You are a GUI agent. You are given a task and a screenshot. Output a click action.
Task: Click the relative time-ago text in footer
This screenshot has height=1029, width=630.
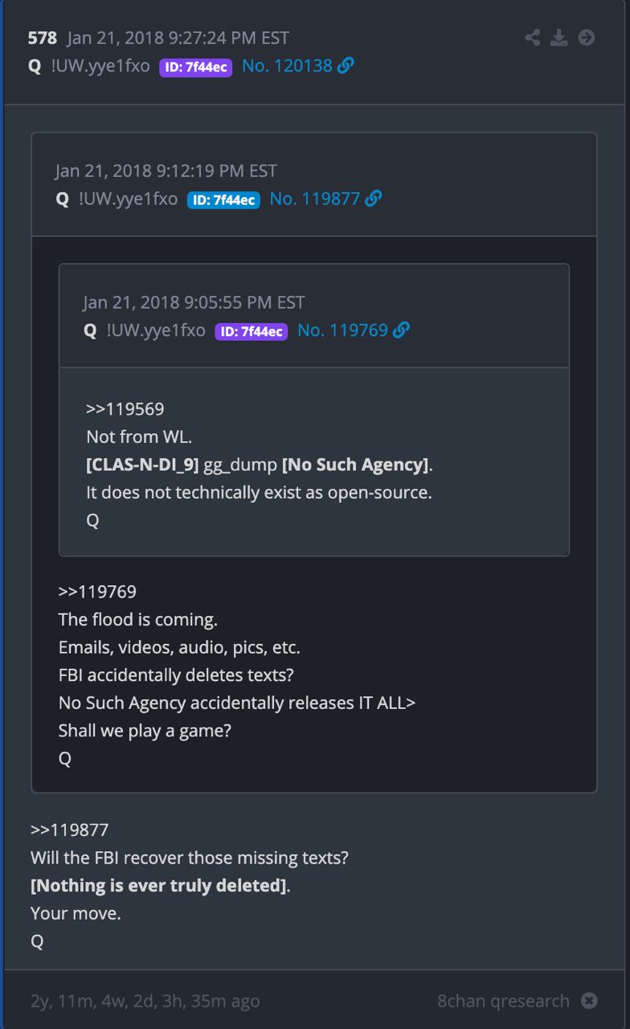tap(145, 1001)
